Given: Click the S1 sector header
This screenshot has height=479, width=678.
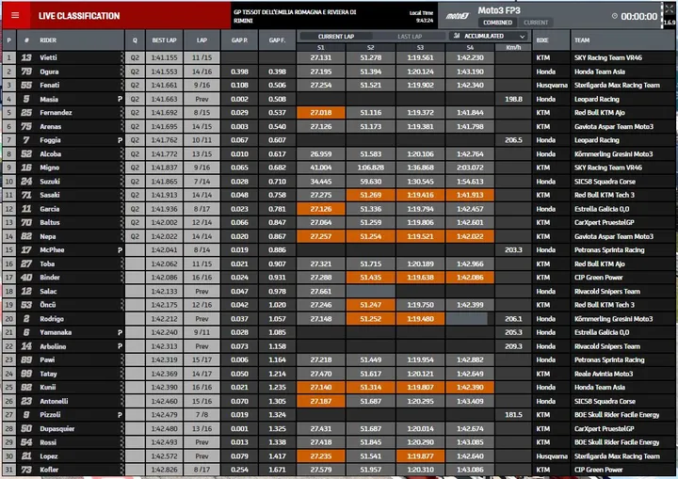Looking at the screenshot, I should (x=321, y=48).
